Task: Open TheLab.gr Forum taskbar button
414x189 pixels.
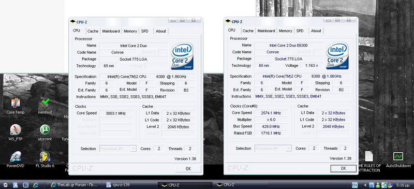Action: (x=76, y=185)
